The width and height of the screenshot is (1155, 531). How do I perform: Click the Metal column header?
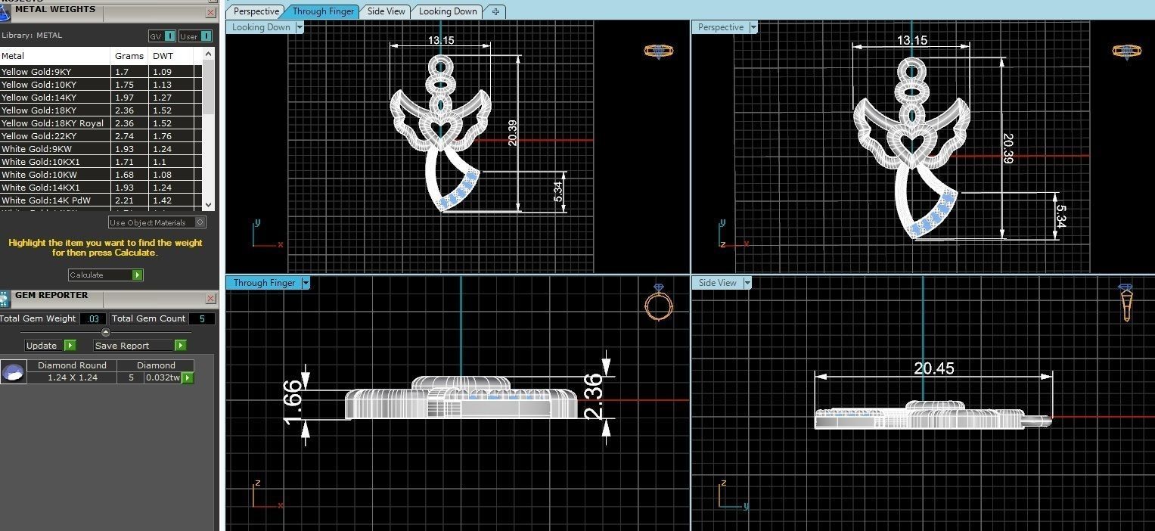coord(55,56)
